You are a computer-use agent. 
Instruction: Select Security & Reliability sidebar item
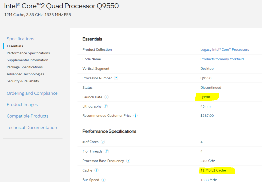23,81
